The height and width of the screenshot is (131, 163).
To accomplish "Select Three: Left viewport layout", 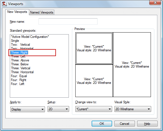I will 18,56.
